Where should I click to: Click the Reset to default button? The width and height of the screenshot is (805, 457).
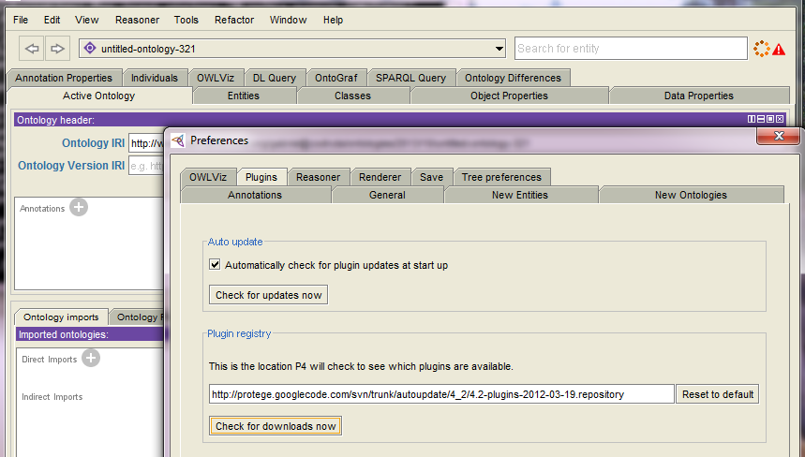(x=718, y=394)
